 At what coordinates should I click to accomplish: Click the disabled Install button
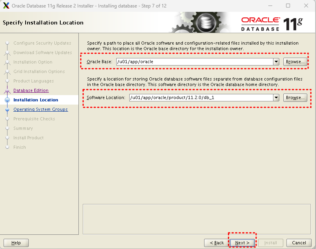[x=270, y=243]
